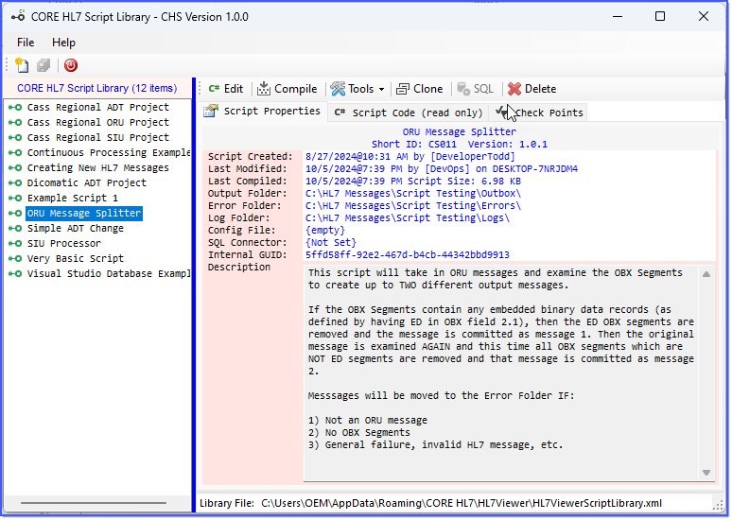Click the application icon in title bar
The height and width of the screenshot is (520, 732).
tap(18, 17)
